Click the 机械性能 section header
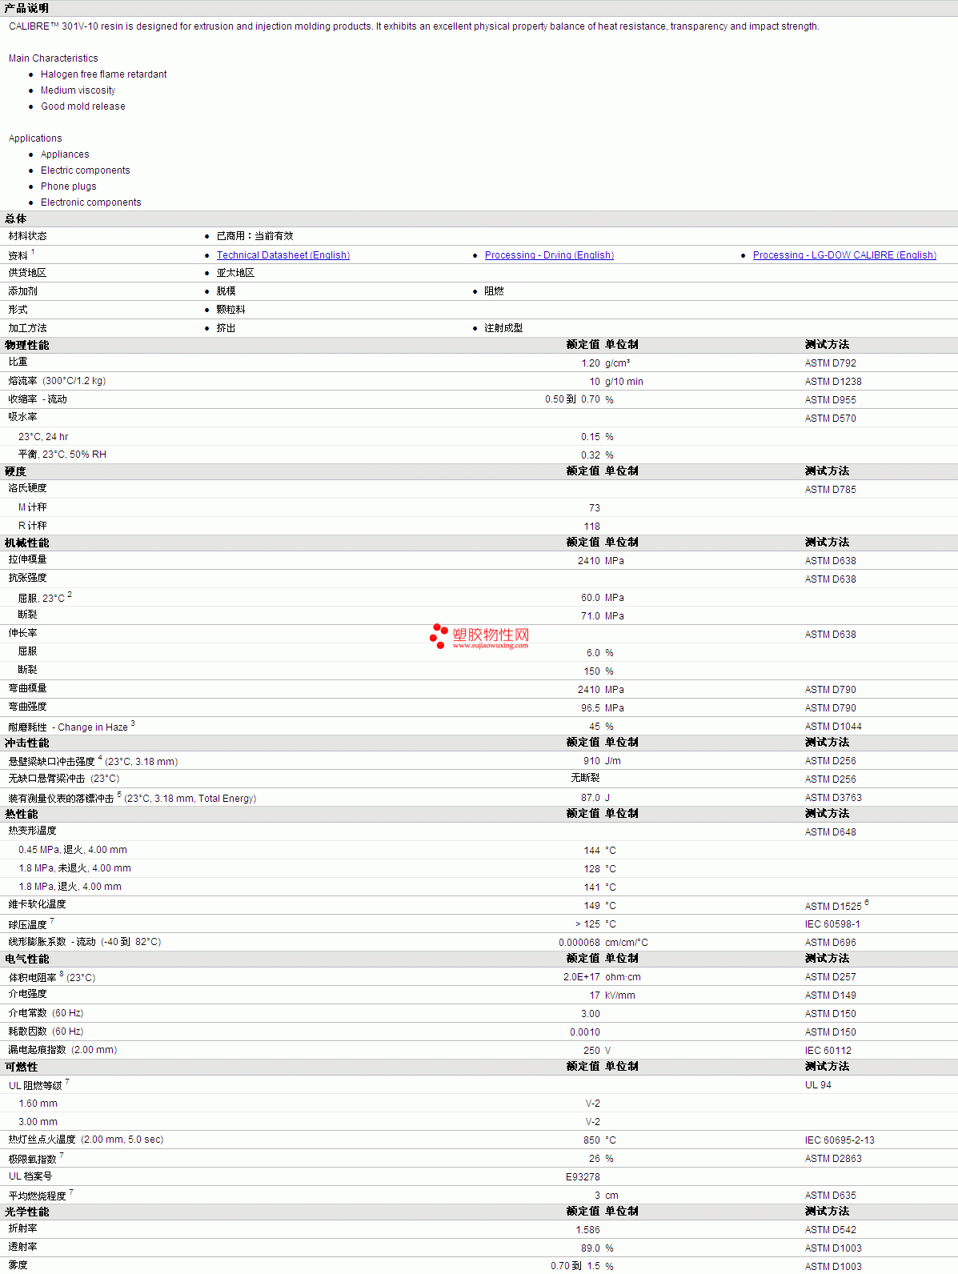This screenshot has width=958, height=1274. tap(26, 543)
